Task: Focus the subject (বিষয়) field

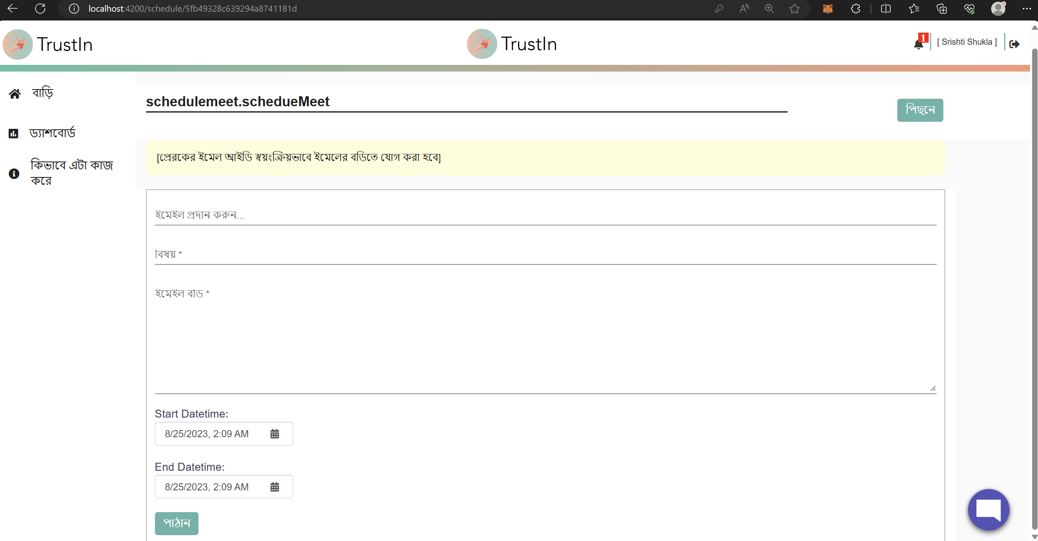Action: [x=545, y=254]
